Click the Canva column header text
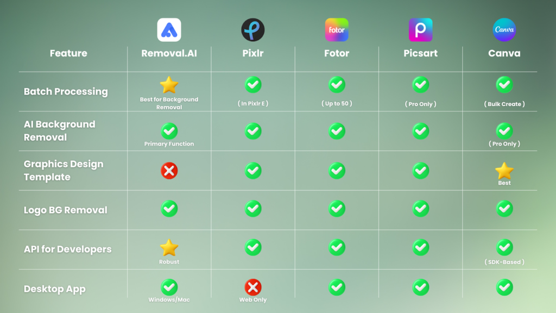 click(504, 53)
